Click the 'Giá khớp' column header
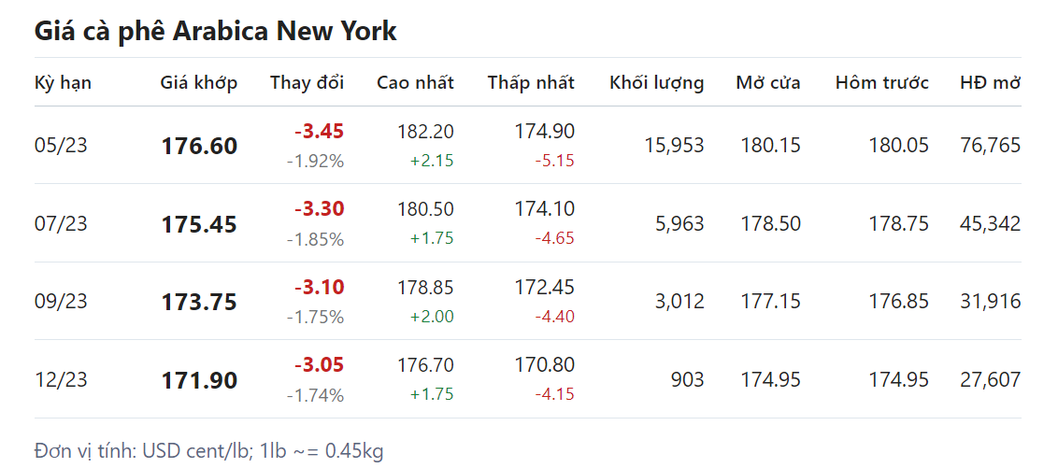1058x468 pixels. (x=198, y=82)
